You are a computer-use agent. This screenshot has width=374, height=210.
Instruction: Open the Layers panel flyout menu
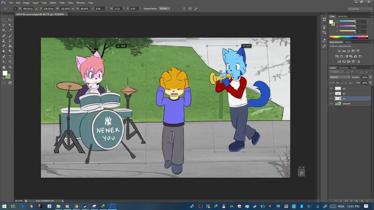372,68
